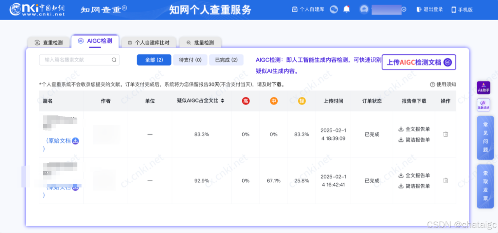Open the 文献综述 AI sidebar button
This screenshot has width=498, height=233.
[484, 105]
